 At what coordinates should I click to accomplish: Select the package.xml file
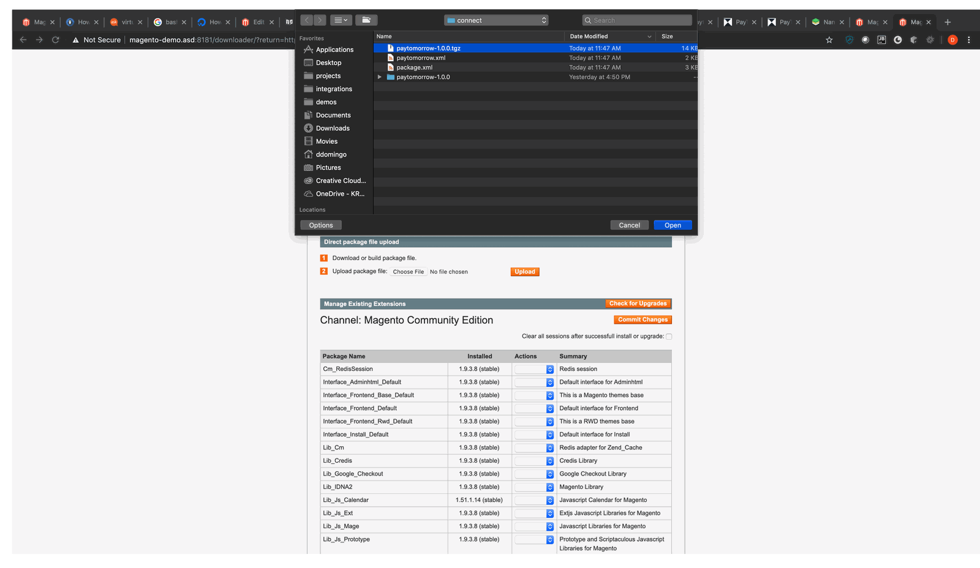(x=535, y=67)
